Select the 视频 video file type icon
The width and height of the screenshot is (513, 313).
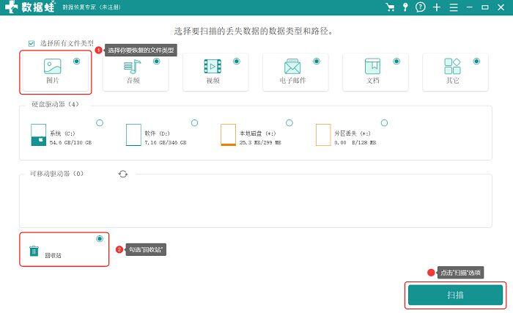(213, 67)
